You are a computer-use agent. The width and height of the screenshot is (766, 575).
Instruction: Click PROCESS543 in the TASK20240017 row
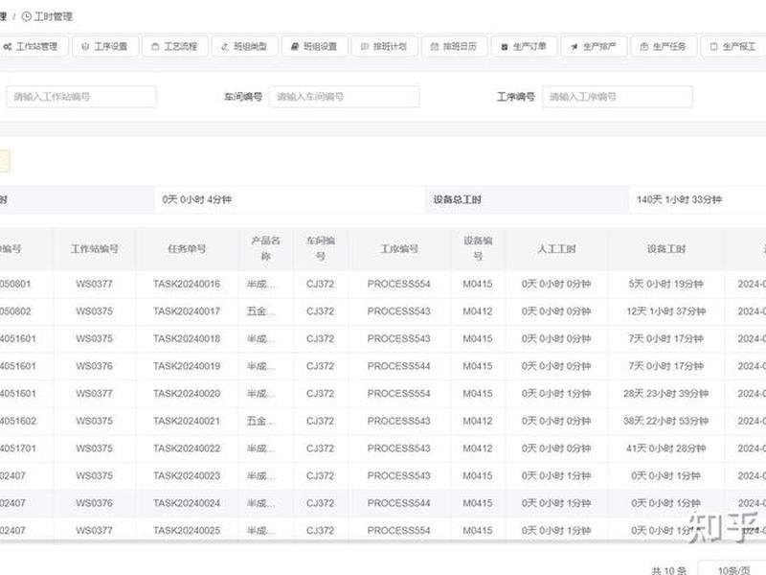pos(399,311)
